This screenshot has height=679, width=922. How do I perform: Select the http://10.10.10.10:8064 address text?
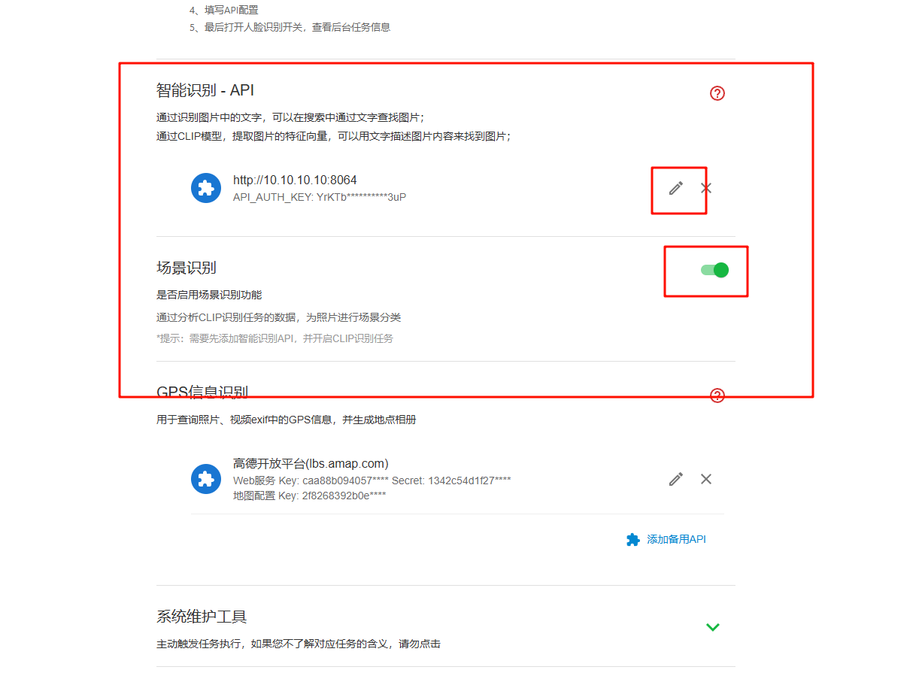(x=295, y=180)
